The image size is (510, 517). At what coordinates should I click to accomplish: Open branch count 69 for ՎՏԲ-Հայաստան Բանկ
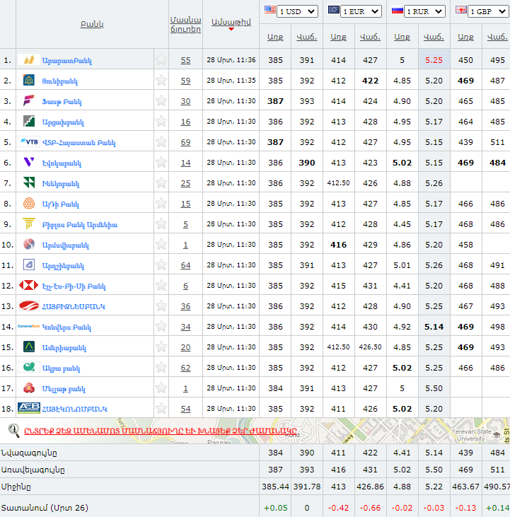click(185, 142)
